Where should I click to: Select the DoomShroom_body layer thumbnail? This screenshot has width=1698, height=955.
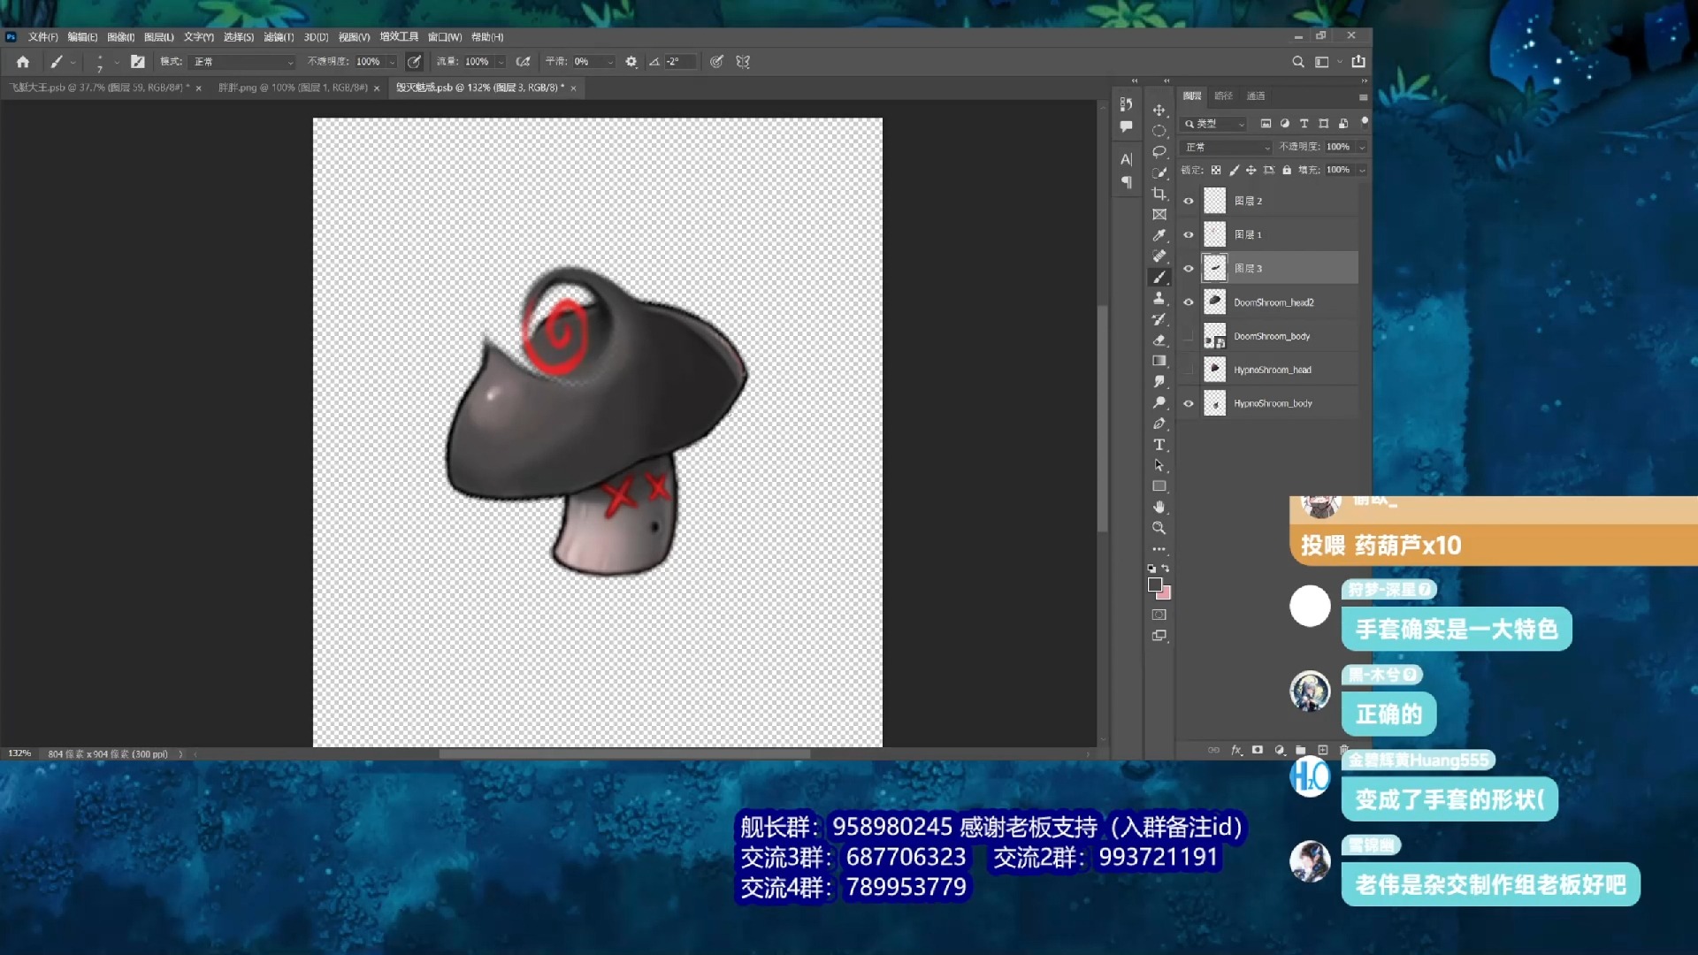1215,336
